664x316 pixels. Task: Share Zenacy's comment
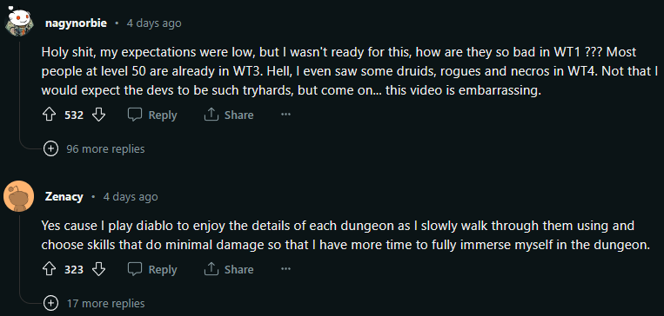click(x=229, y=269)
